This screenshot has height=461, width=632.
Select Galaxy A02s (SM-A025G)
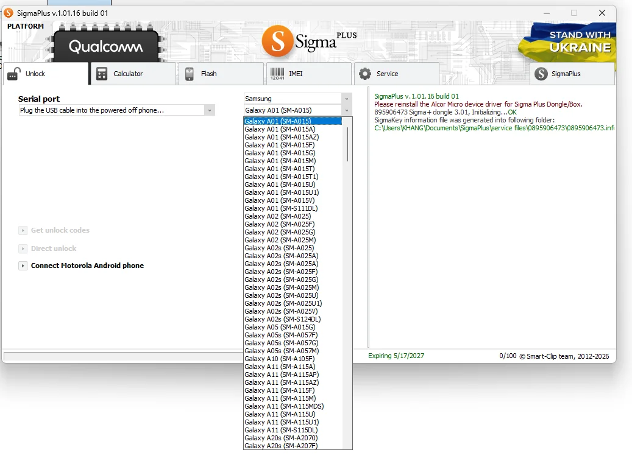[293, 280]
